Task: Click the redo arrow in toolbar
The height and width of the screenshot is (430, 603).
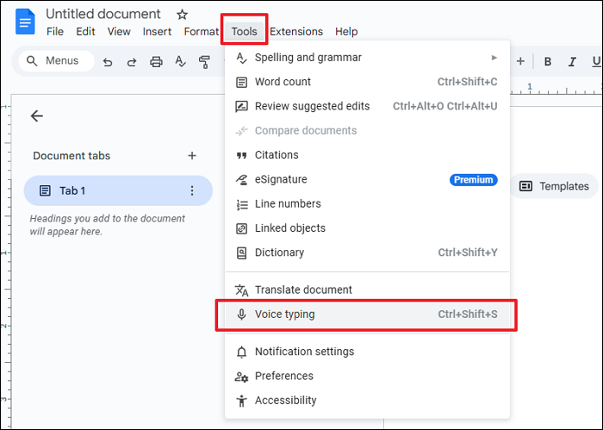Action: [132, 61]
